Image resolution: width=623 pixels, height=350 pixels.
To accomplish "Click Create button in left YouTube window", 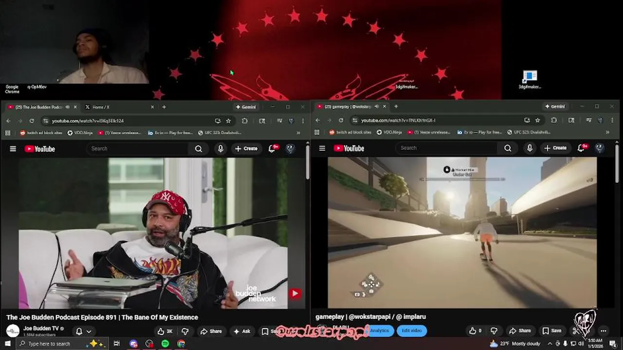I will click(246, 149).
